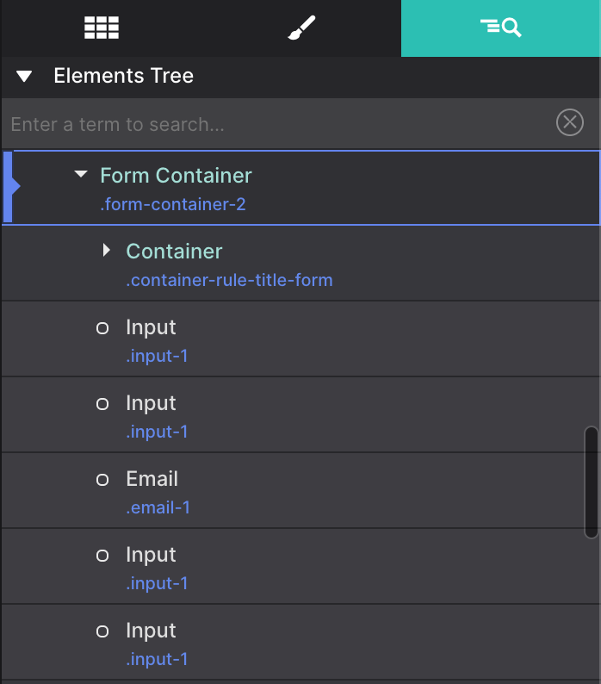Click the Elements Tree header label
This screenshot has height=684, width=601.
point(123,76)
